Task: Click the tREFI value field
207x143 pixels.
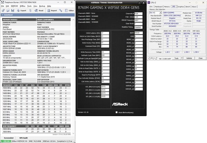Action: point(139,33)
